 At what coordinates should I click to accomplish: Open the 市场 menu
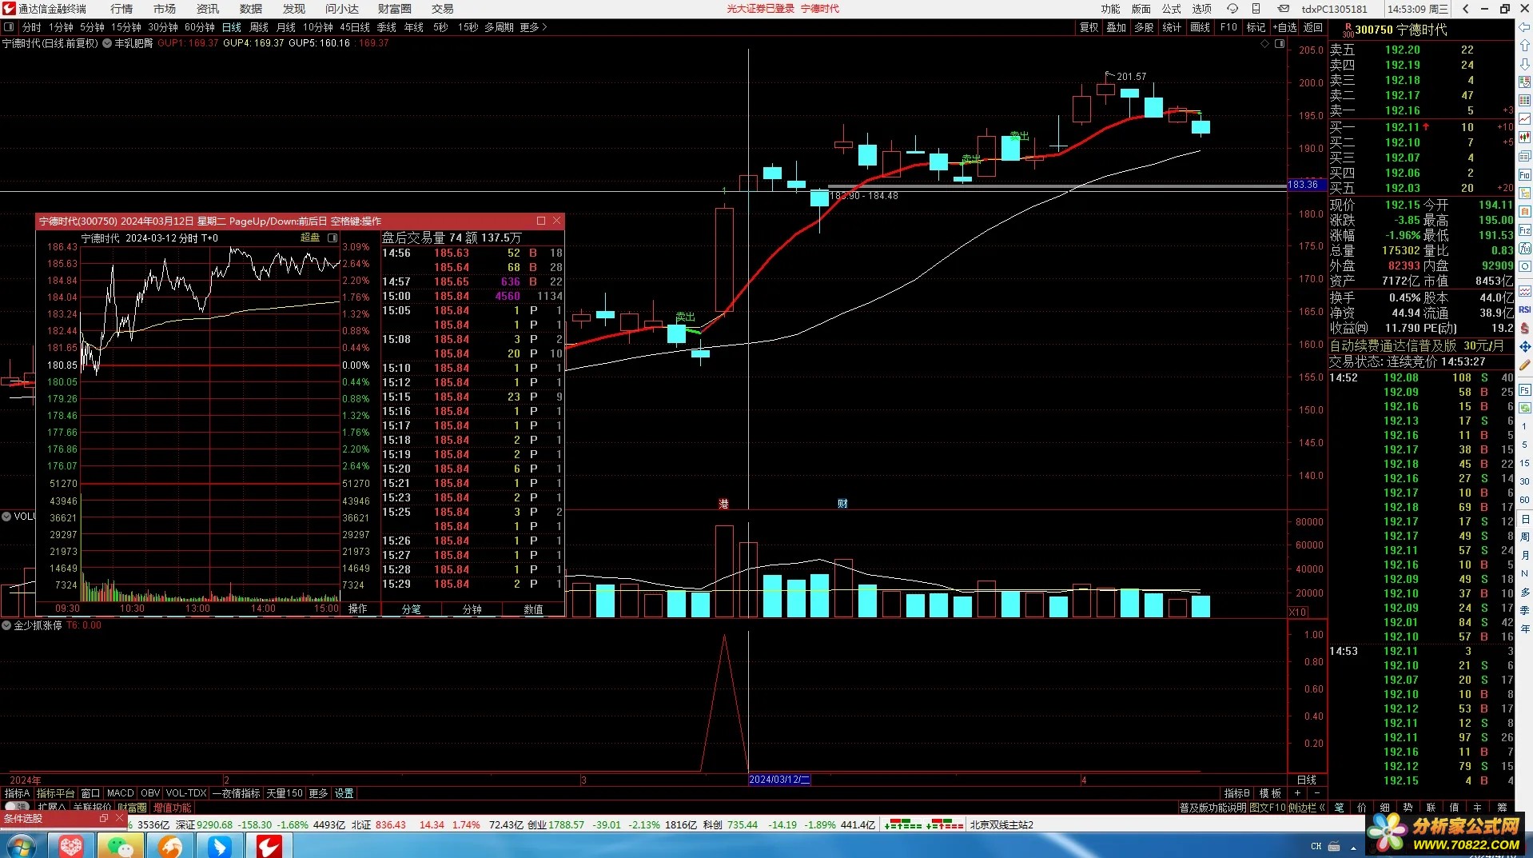(x=165, y=9)
